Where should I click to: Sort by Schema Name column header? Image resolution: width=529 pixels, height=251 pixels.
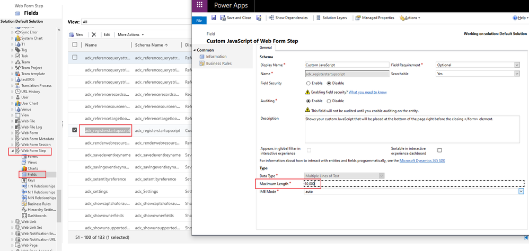pos(152,45)
